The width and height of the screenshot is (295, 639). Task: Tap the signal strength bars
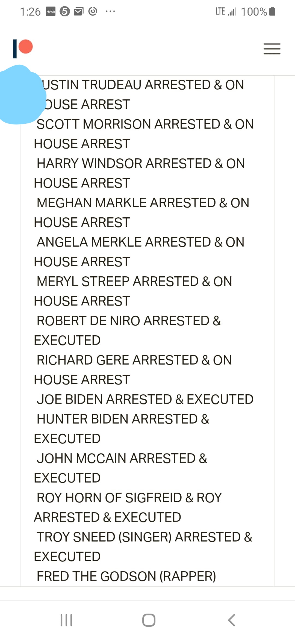click(x=232, y=12)
